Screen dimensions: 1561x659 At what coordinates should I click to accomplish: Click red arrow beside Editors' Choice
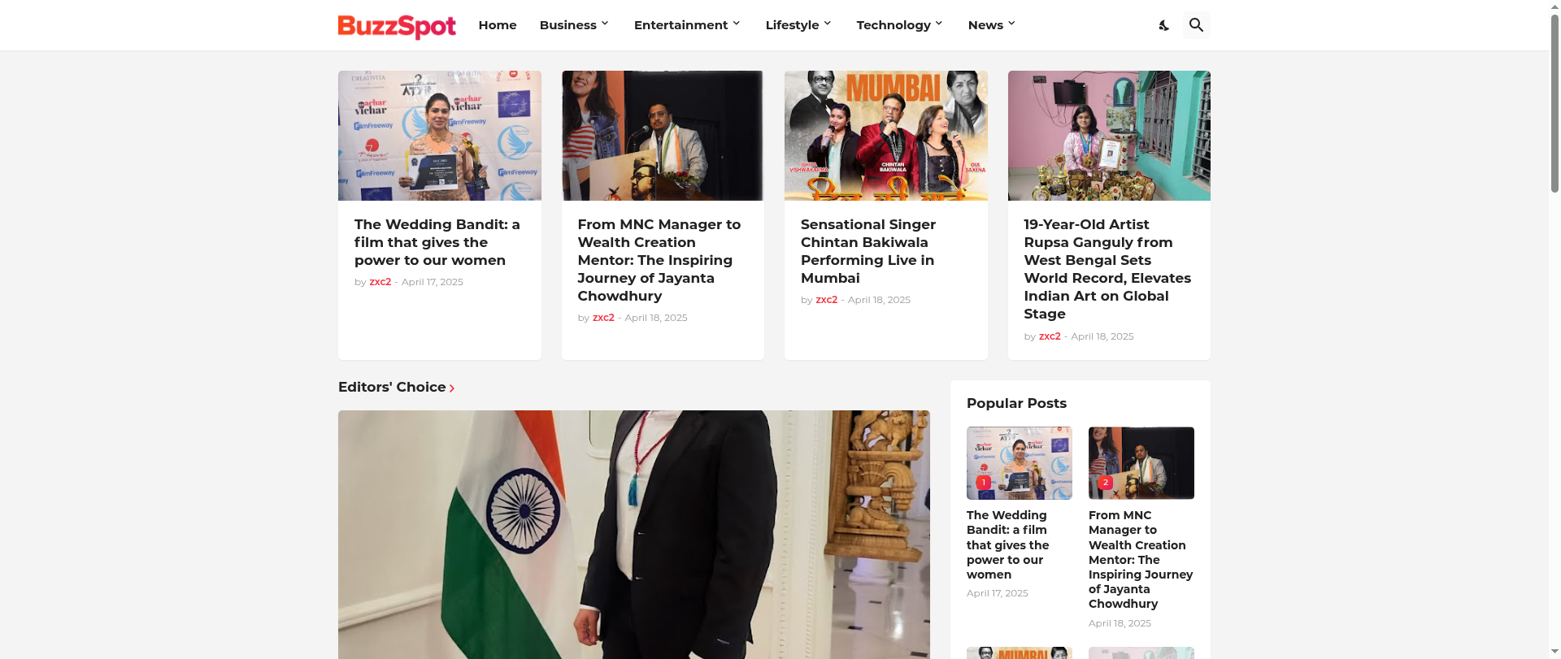tap(452, 388)
